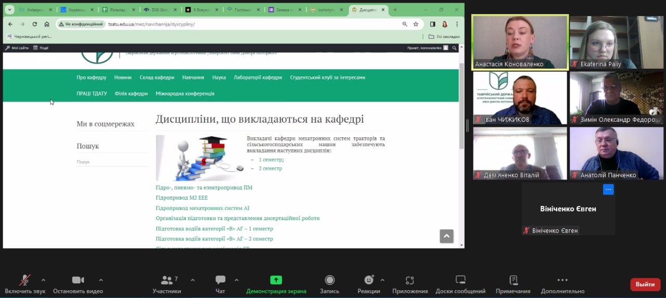666x298 pixels.
Task: Open Студентський клуб за інтересами
Action: 328,77
